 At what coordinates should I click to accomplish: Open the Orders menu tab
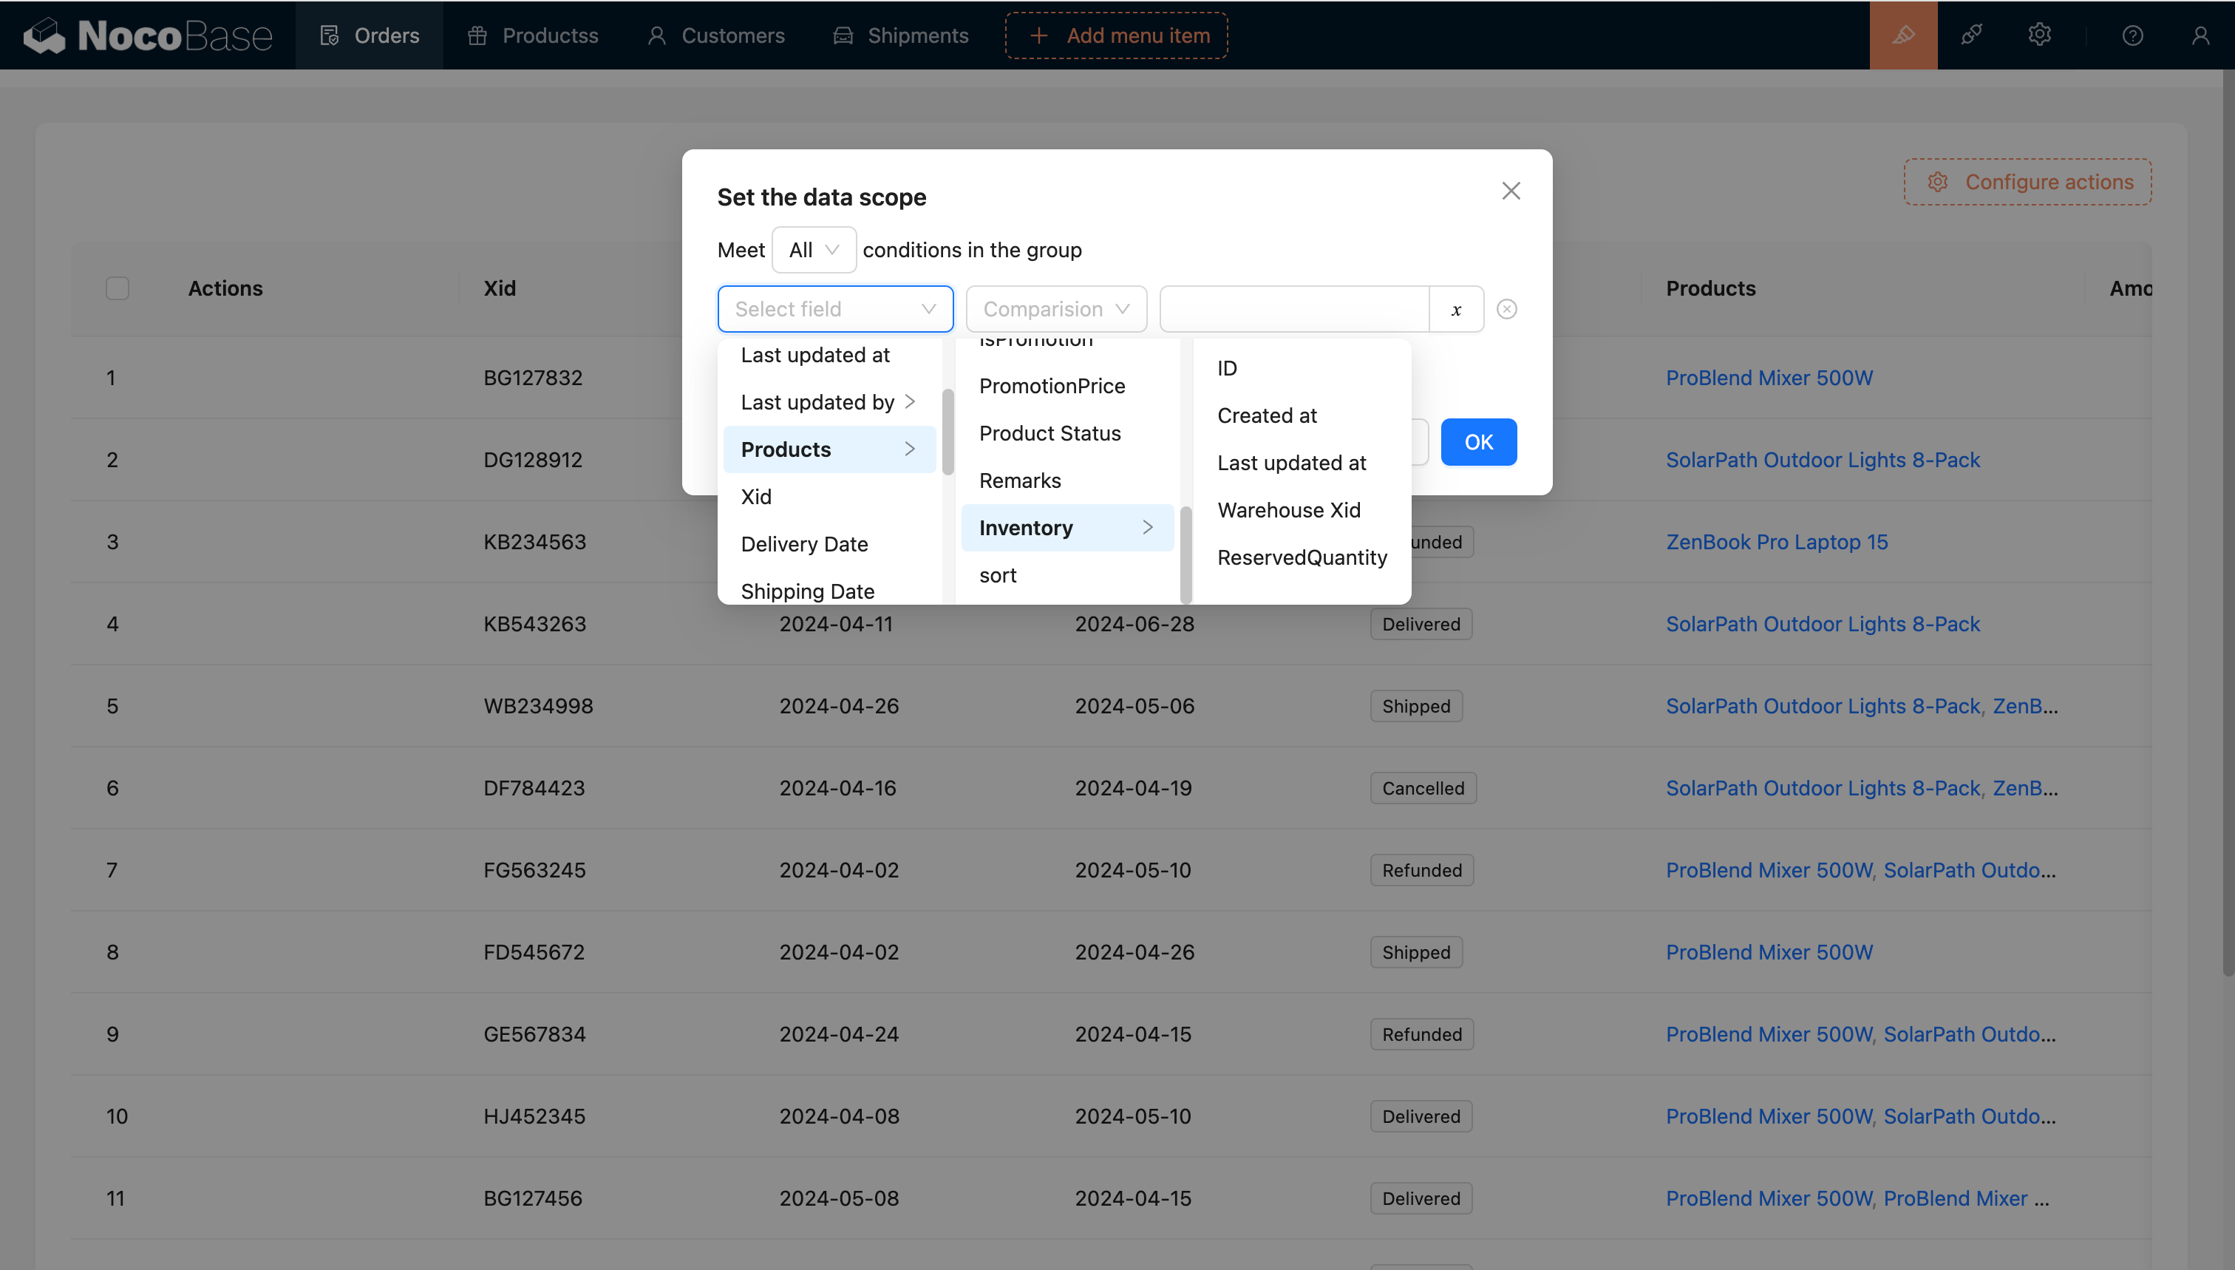coord(370,35)
